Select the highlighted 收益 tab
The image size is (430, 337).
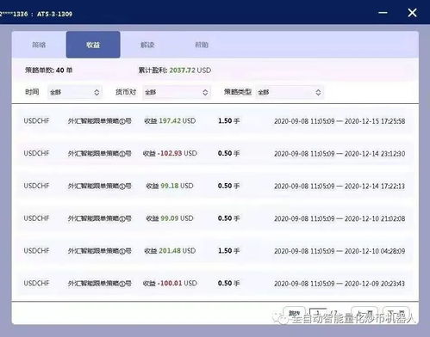click(93, 45)
